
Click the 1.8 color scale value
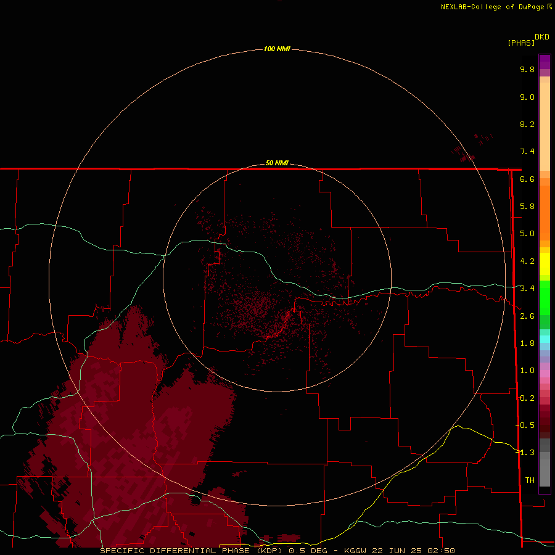[527, 343]
